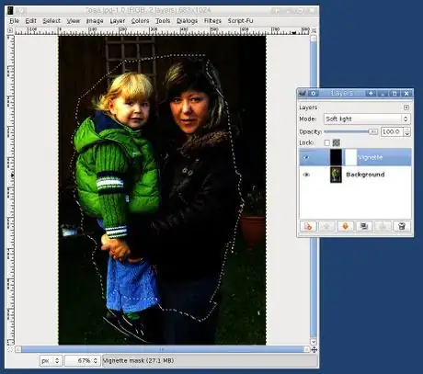Delete the layer with the trash icon
The image size is (423, 374).
pyautogui.click(x=402, y=226)
